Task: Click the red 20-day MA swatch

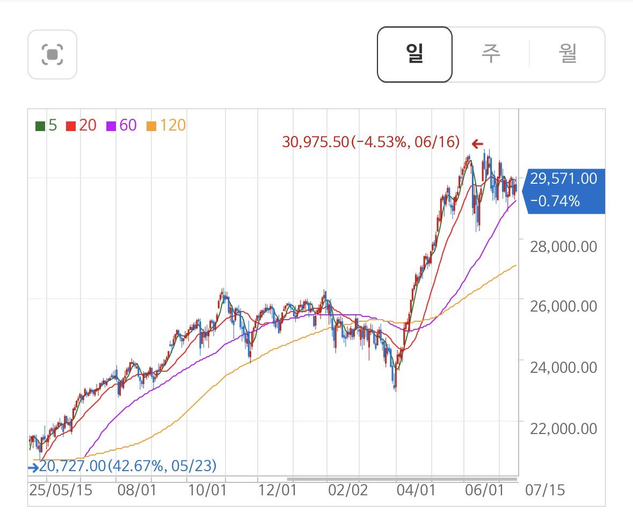Action: (71, 126)
